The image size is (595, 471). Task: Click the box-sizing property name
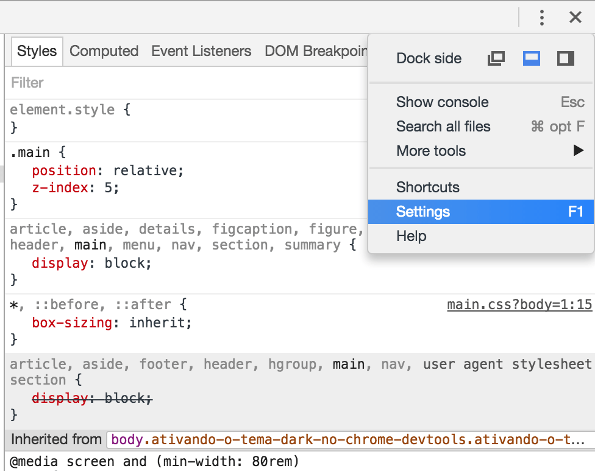(72, 323)
